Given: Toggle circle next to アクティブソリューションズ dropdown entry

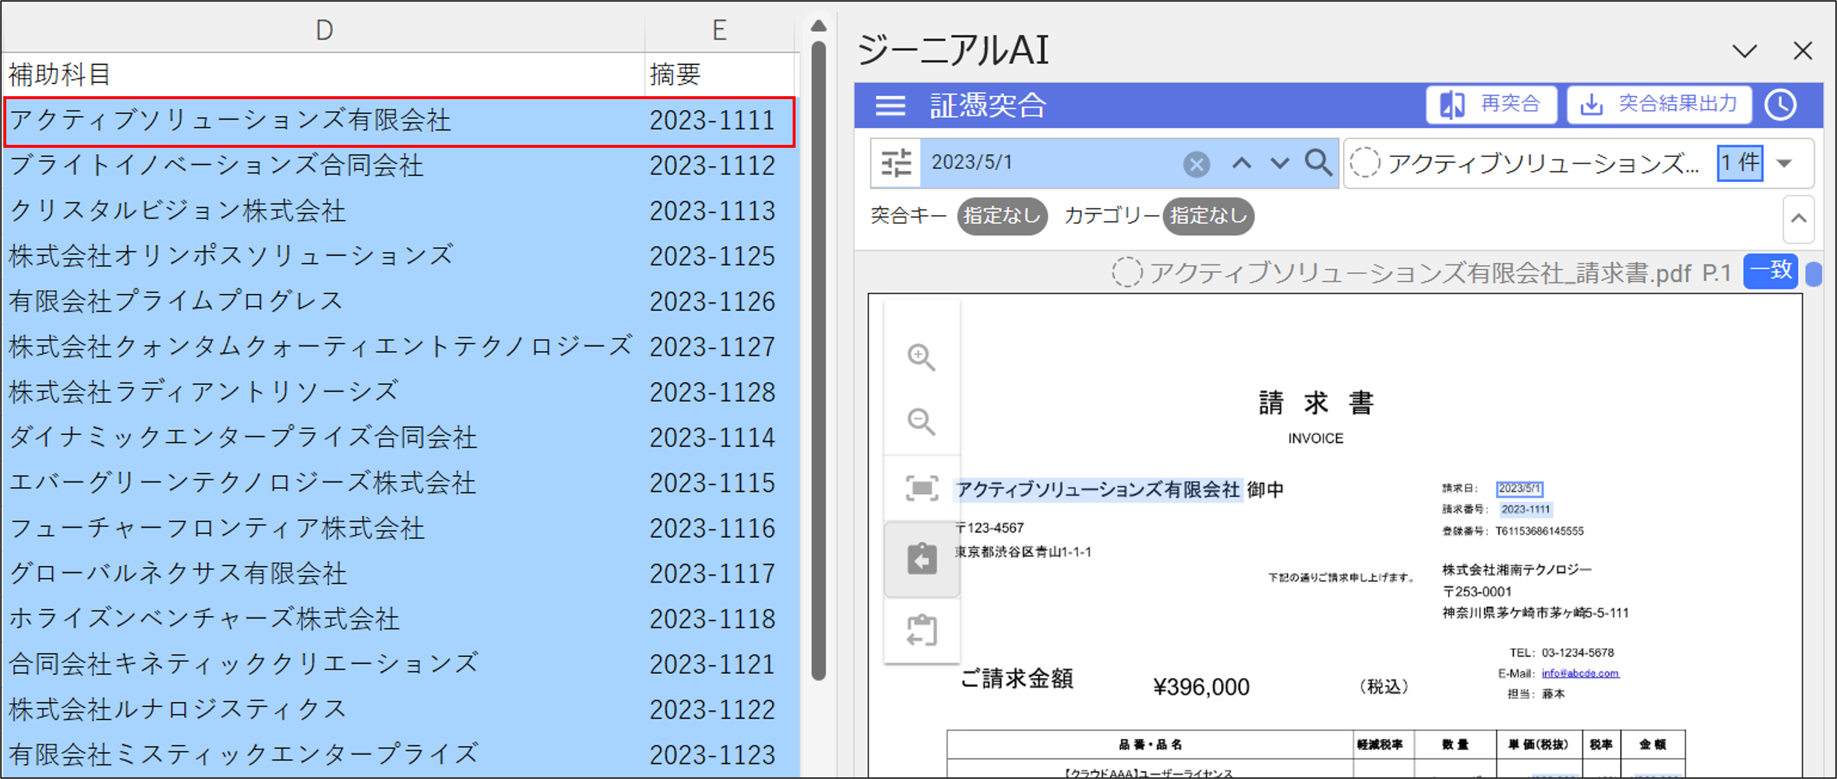Looking at the screenshot, I should click(x=1364, y=163).
